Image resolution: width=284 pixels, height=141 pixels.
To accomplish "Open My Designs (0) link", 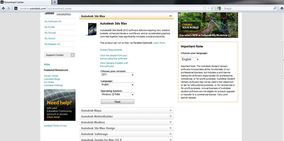I will coord(52,44).
